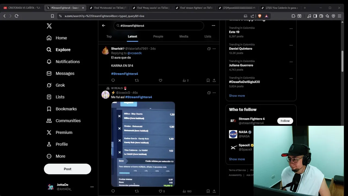Click the #StreamFighters4 search box
348x196 pixels.
(x=159, y=26)
